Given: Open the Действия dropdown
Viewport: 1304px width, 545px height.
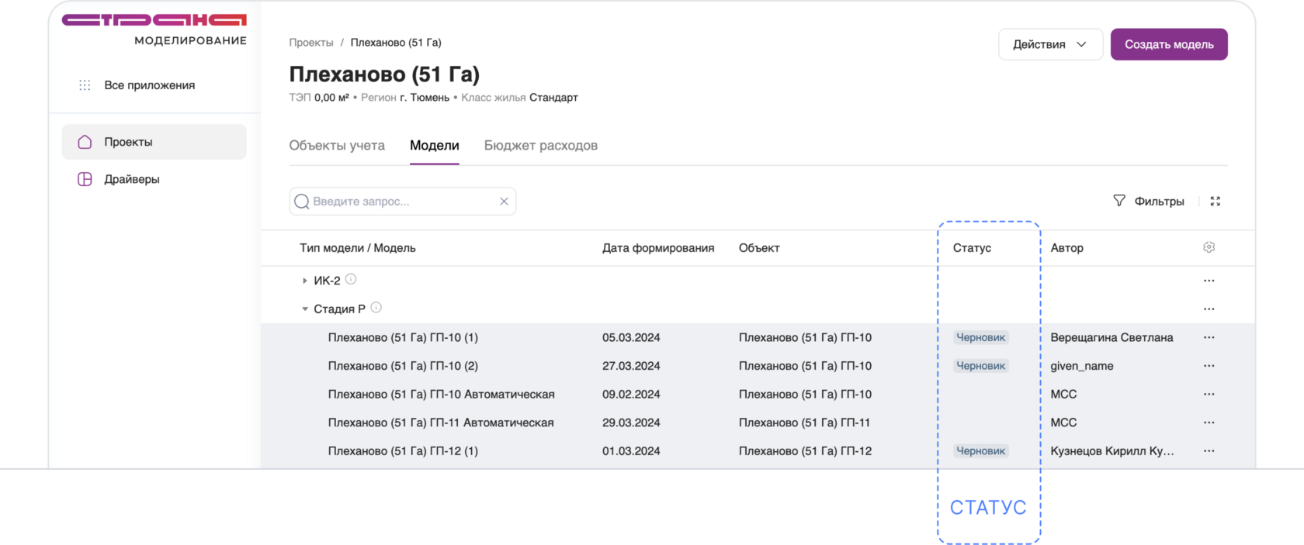Looking at the screenshot, I should 1049,44.
